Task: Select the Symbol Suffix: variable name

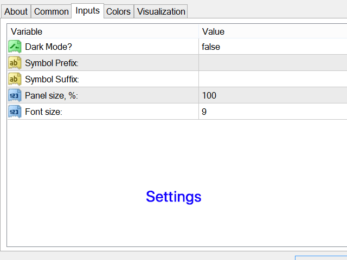Action: click(x=52, y=79)
